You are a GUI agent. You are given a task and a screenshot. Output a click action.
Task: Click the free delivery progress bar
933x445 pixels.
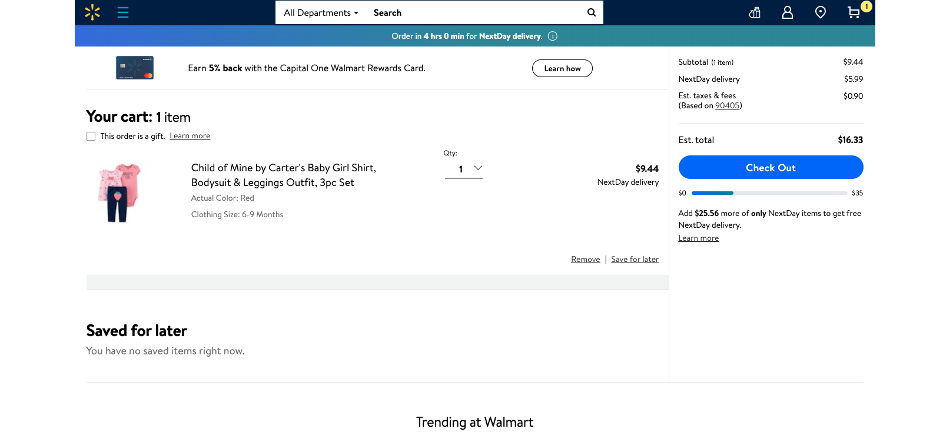pos(769,193)
